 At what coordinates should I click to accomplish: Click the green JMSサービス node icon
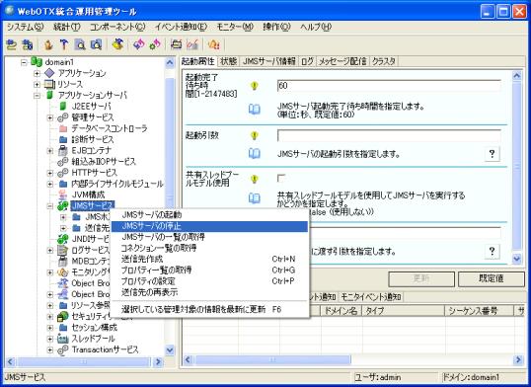[63, 205]
